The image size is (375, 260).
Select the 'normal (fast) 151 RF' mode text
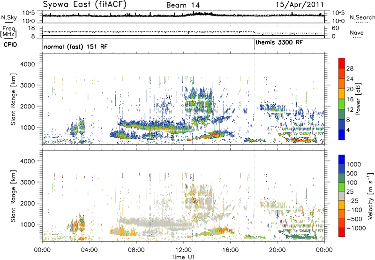click(x=75, y=46)
